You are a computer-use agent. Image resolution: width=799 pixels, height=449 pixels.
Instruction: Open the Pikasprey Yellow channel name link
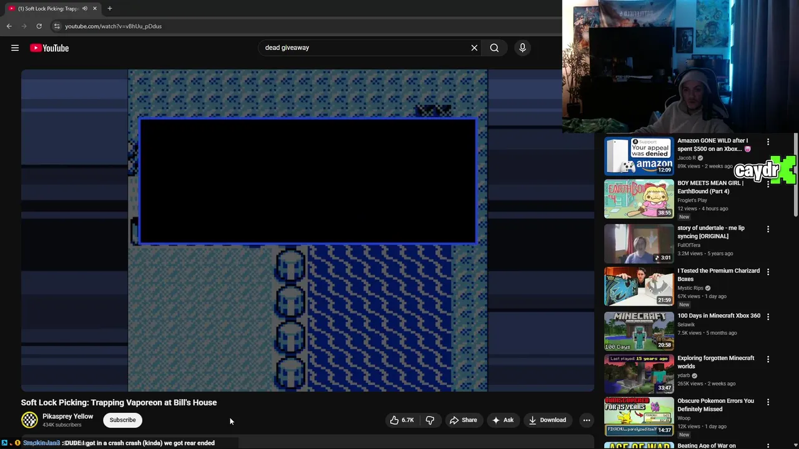[67, 417]
